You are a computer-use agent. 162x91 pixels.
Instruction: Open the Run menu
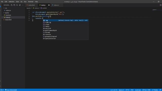click(25, 2)
